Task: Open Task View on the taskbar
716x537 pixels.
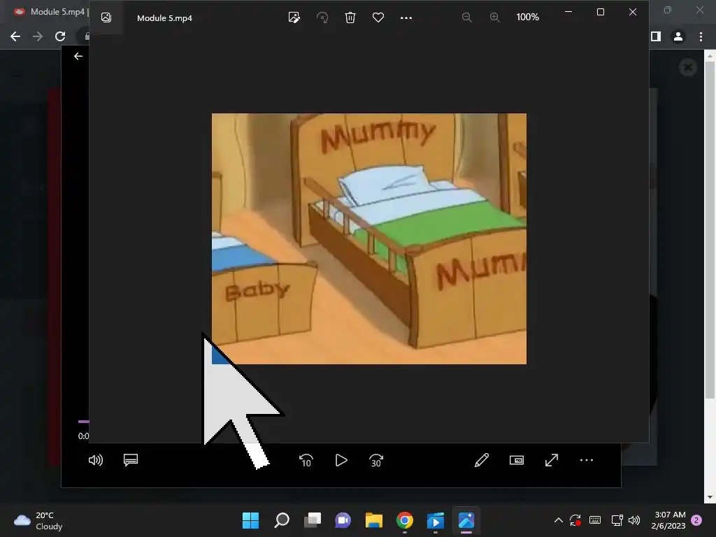Action: [313, 520]
